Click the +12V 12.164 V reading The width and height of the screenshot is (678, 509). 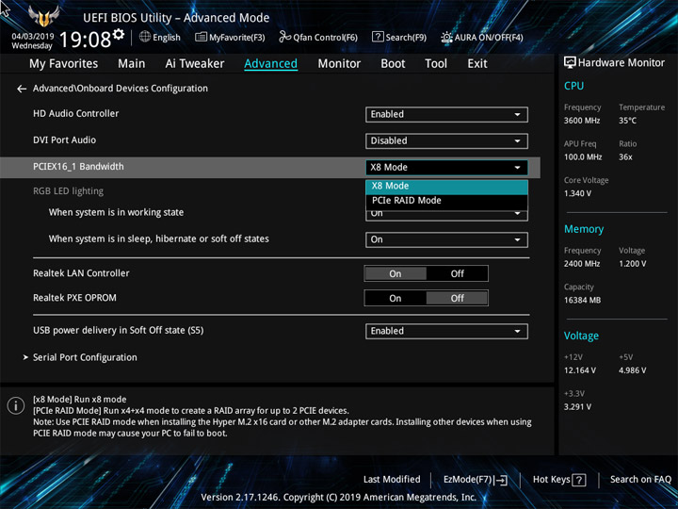pyautogui.click(x=580, y=370)
